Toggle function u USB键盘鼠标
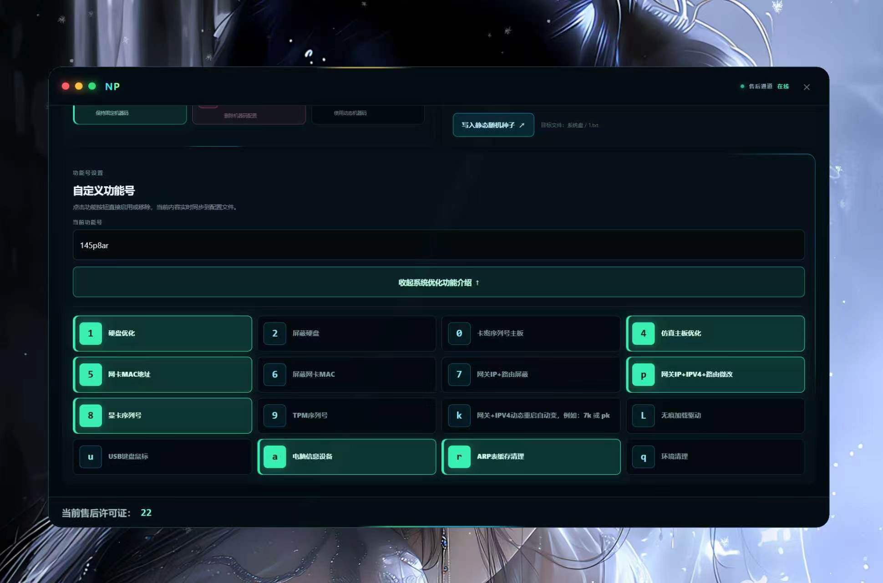This screenshot has height=583, width=883. (x=162, y=456)
